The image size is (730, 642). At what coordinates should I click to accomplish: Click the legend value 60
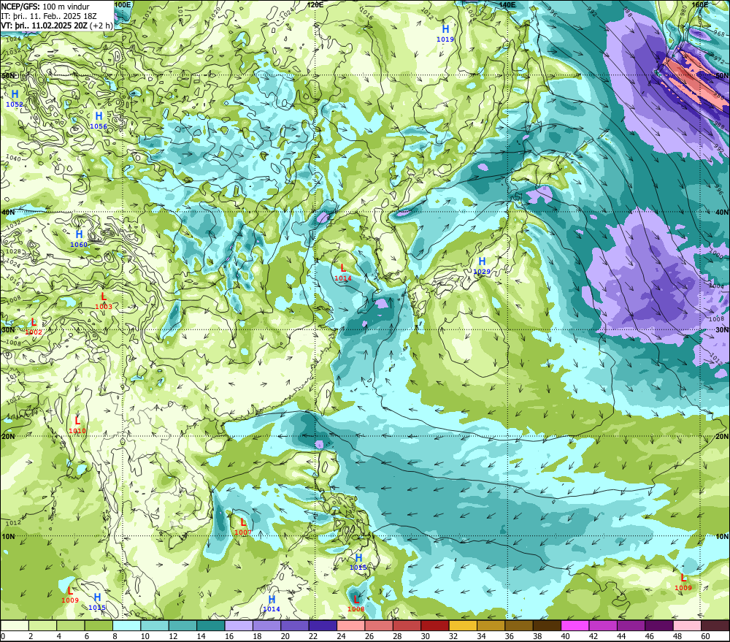pos(705,636)
